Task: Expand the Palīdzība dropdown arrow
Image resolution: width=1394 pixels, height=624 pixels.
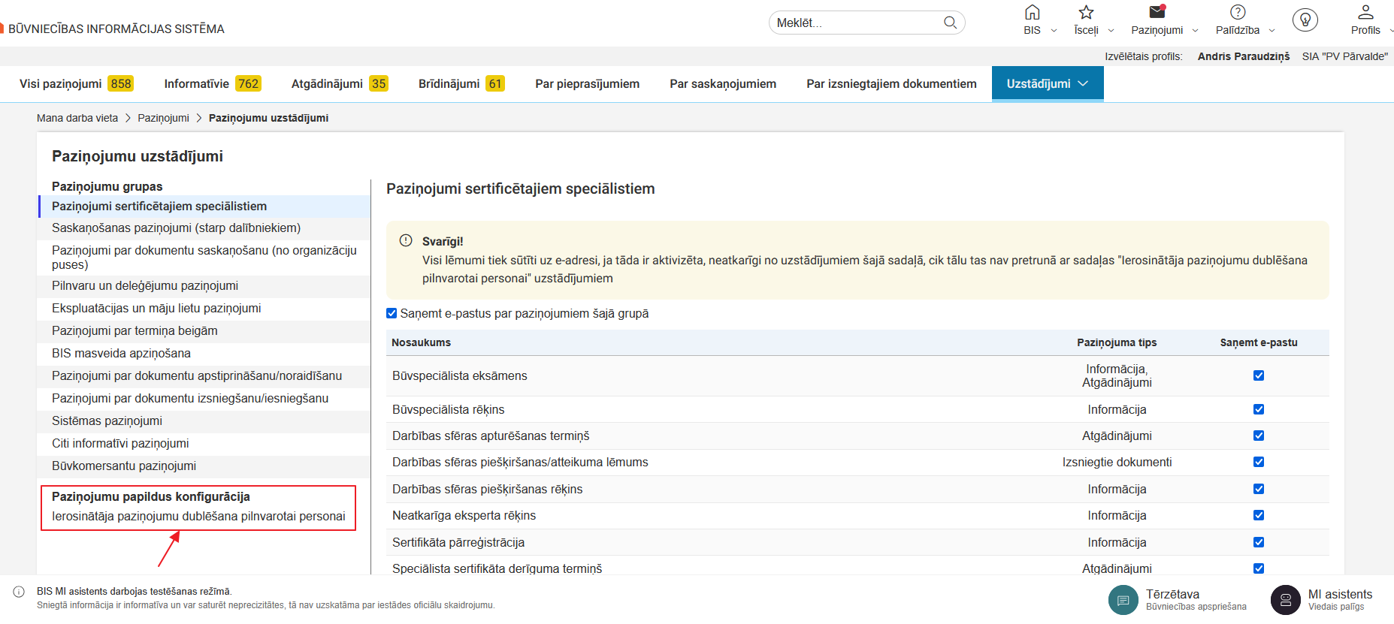Action: (x=1272, y=31)
